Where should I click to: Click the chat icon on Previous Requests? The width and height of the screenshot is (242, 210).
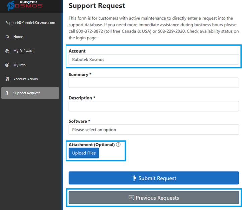[x=131, y=198]
